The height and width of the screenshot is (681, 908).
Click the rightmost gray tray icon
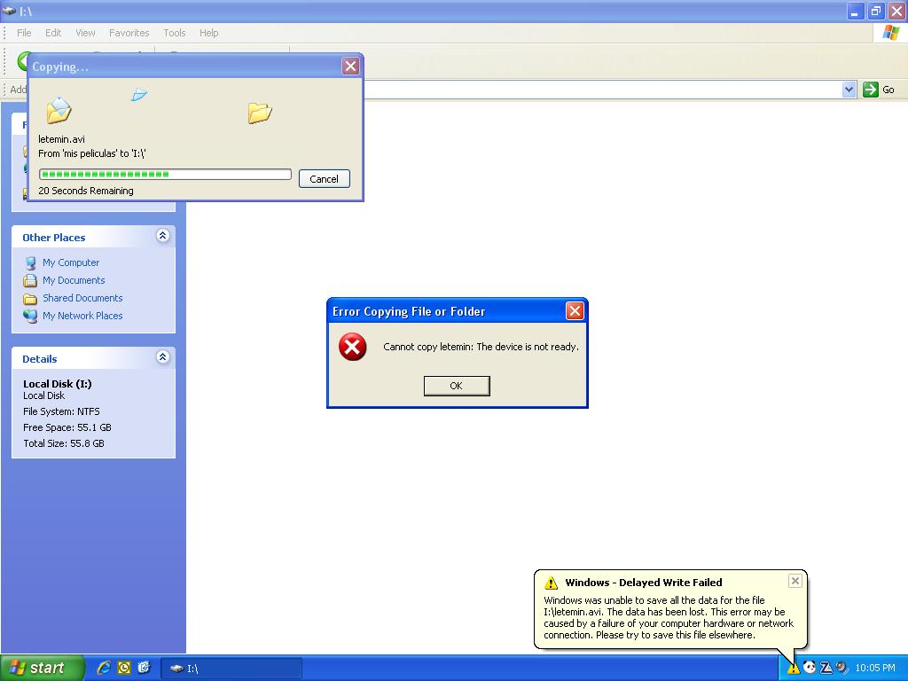pyautogui.click(x=841, y=668)
